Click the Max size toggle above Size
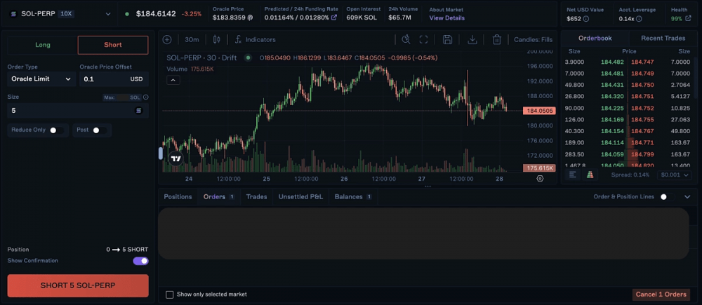 coord(121,97)
